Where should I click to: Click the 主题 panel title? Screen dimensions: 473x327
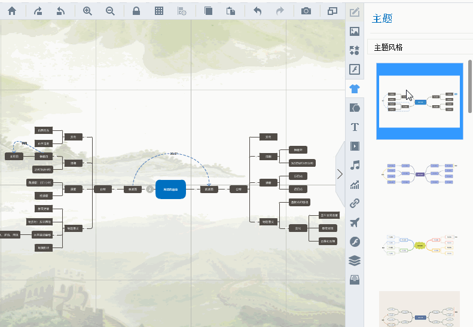pos(382,19)
